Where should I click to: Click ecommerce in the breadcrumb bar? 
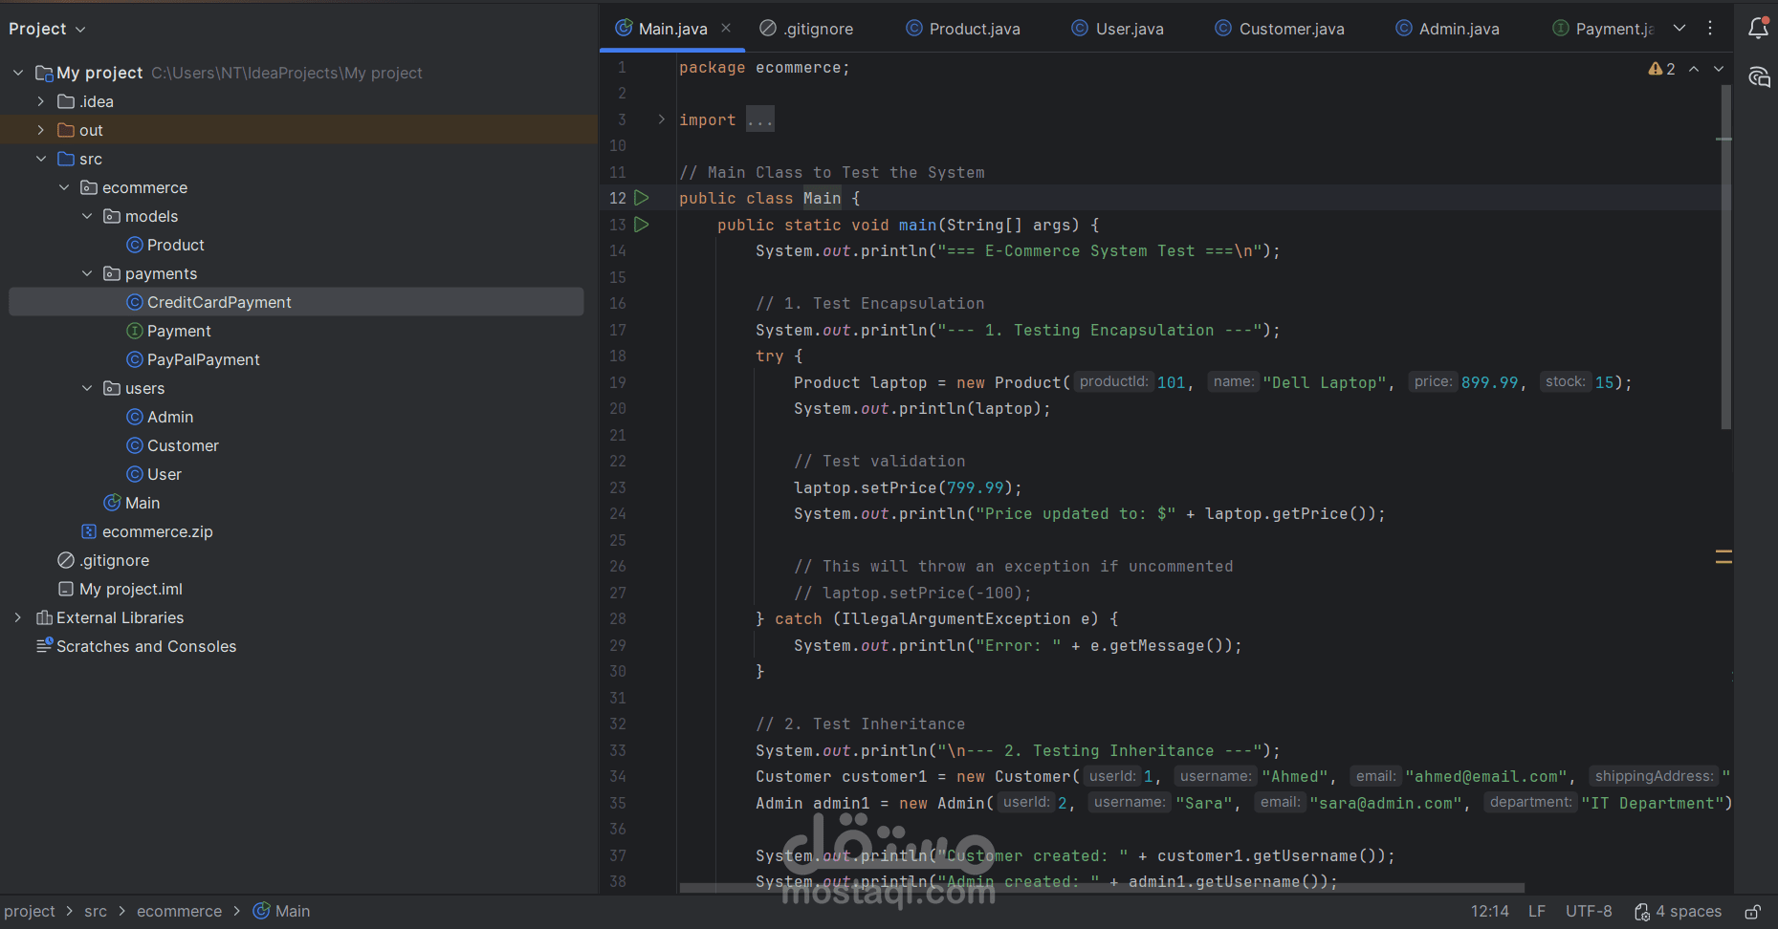pyautogui.click(x=179, y=911)
